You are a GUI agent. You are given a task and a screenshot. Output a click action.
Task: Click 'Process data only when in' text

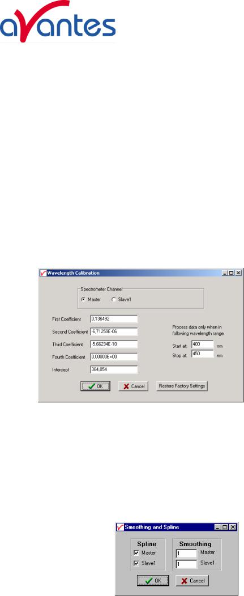pos(196,326)
